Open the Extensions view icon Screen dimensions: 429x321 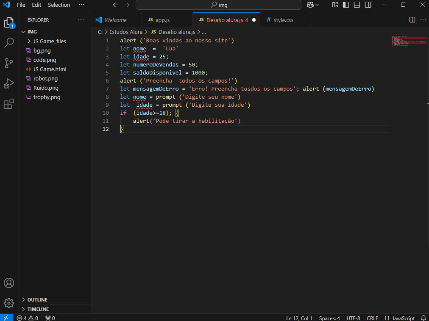coord(9,104)
